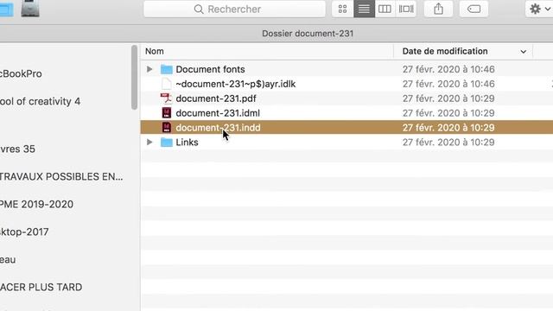Select the file name document-231.pdf
Viewport: 553px width, 311px height.
point(216,98)
